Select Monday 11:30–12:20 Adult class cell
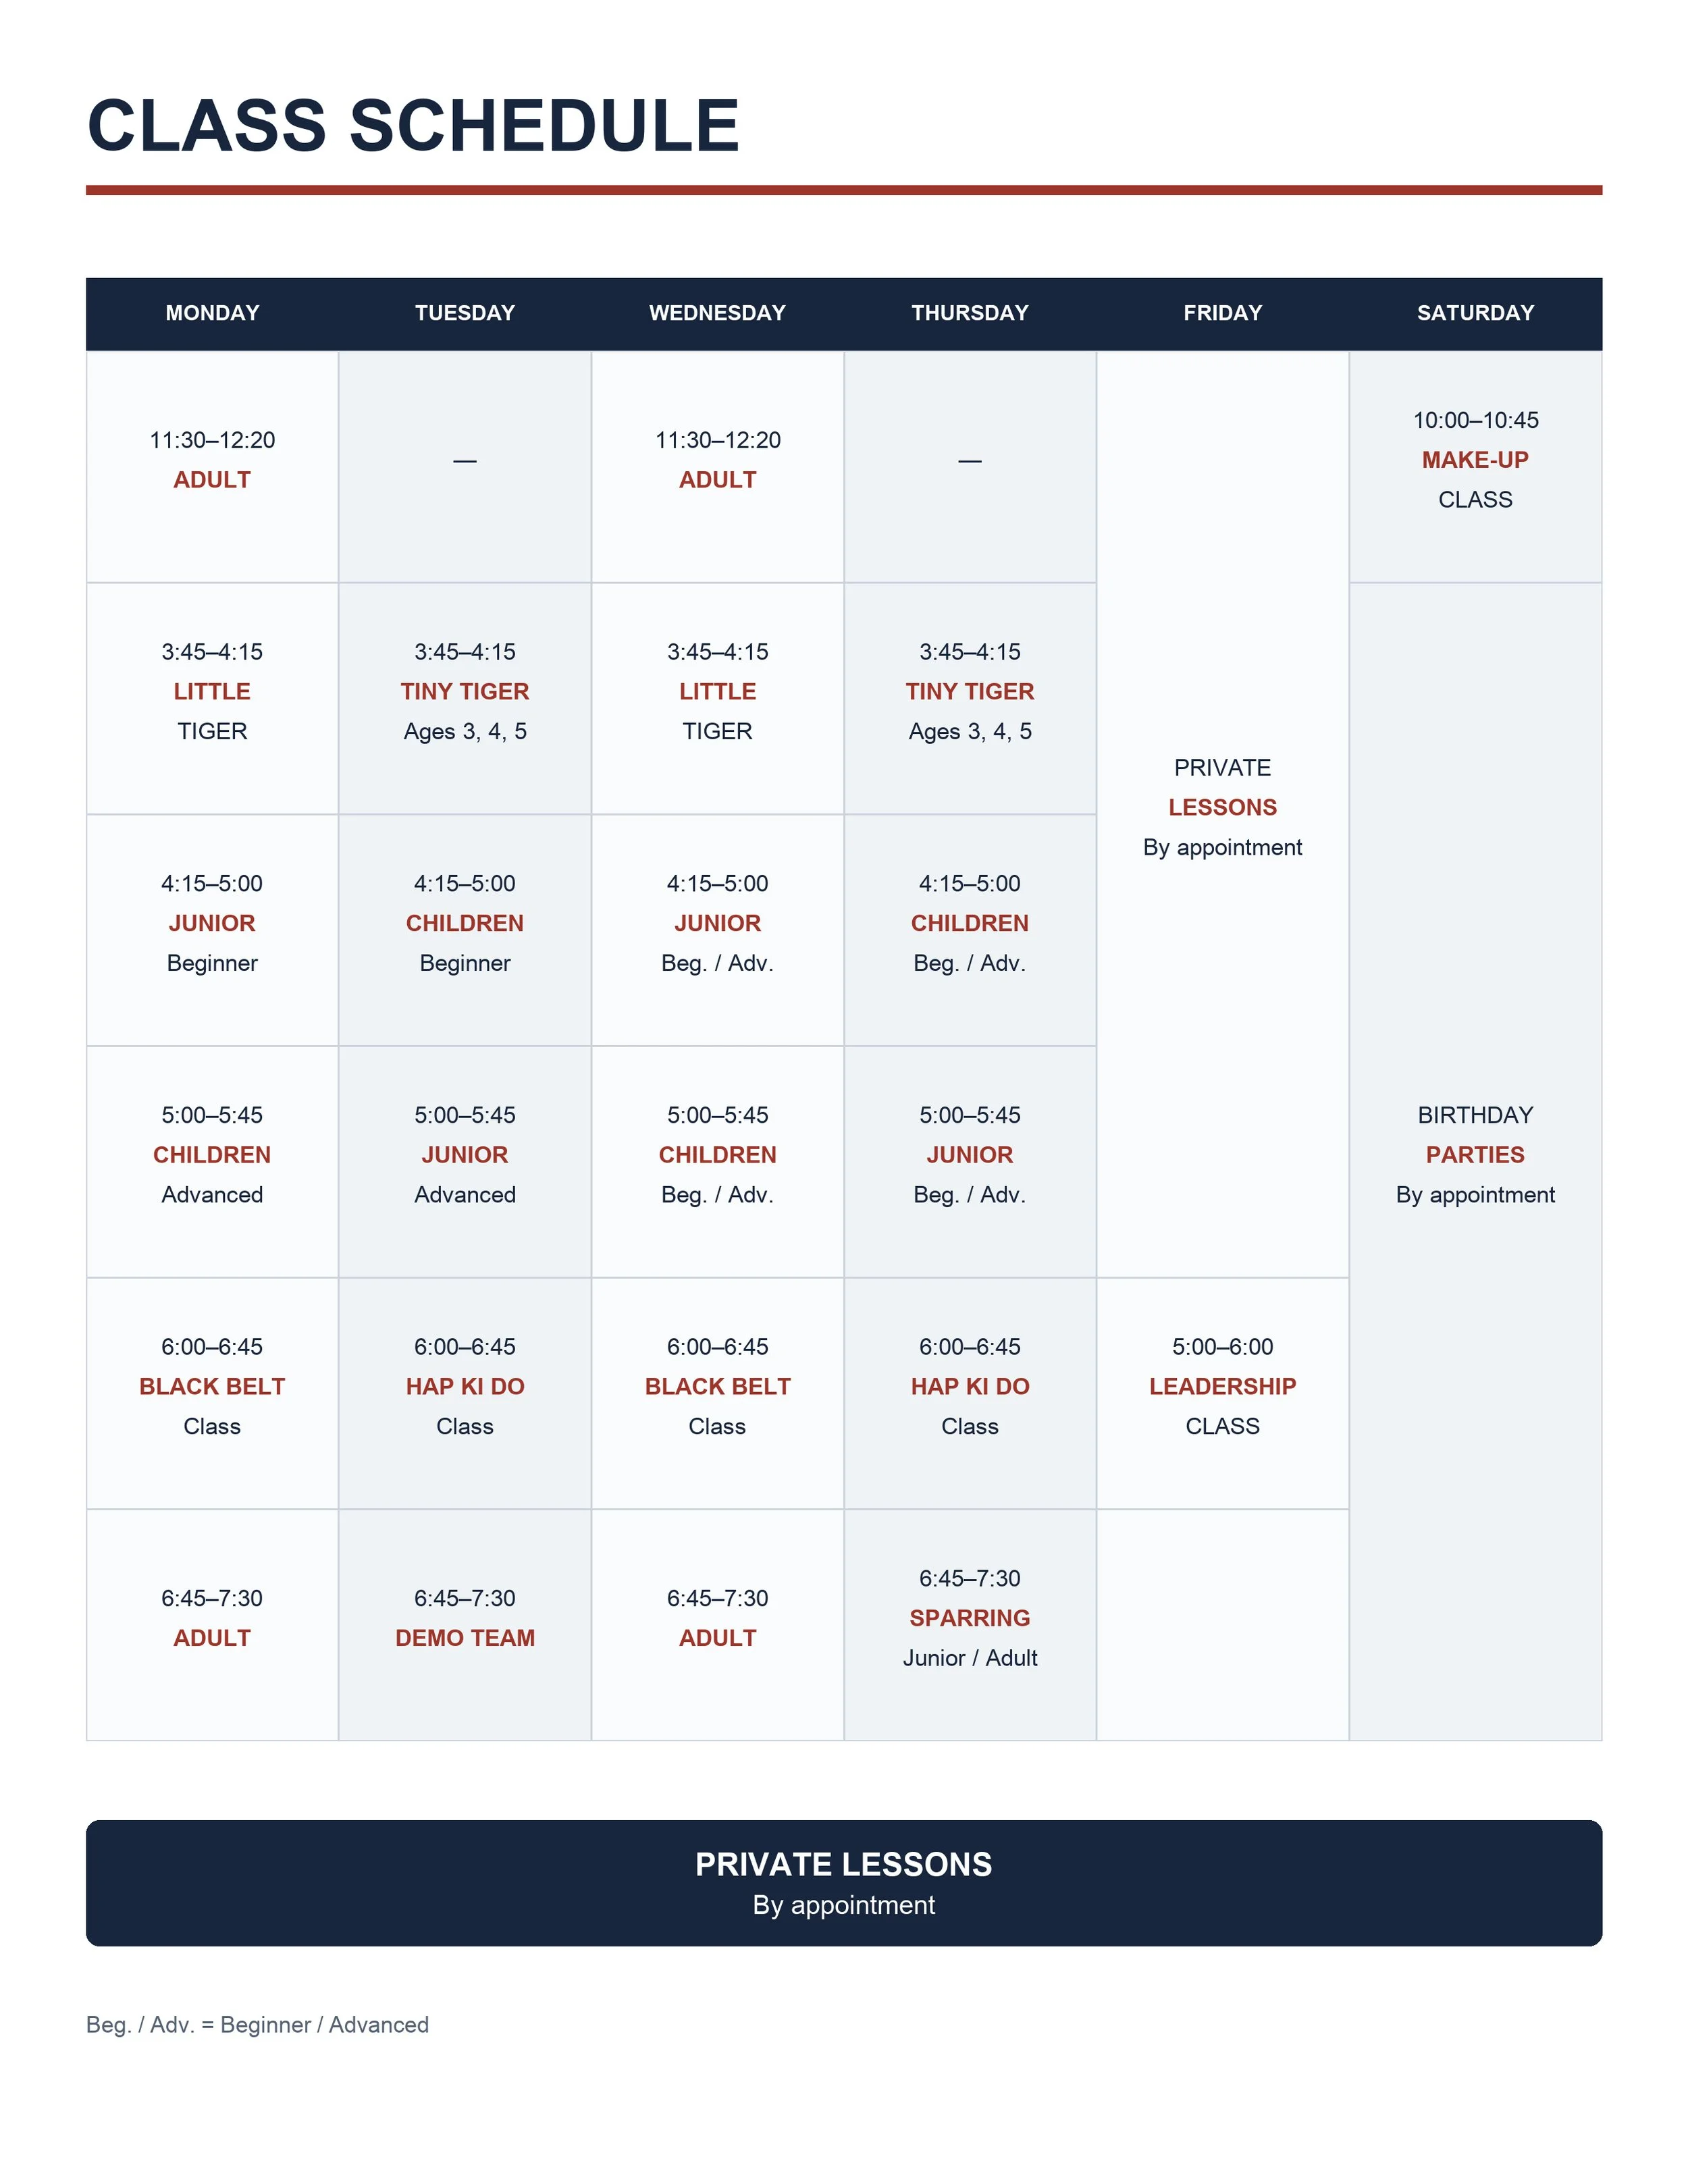This screenshot has height=2184, width=1688. [x=212, y=466]
